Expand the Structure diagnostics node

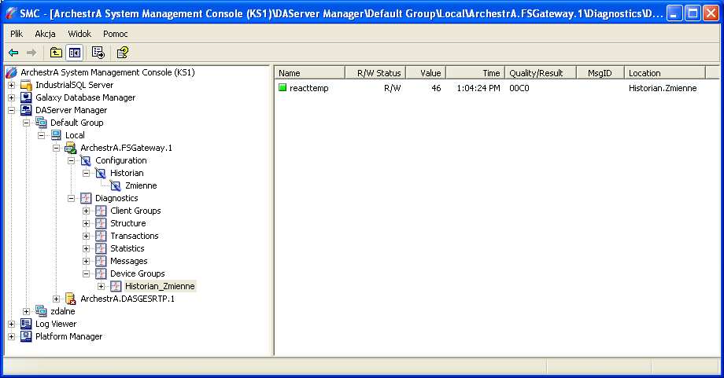point(86,223)
